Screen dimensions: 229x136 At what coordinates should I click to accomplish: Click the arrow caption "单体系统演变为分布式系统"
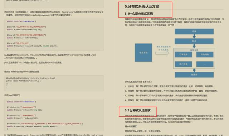[x=164, y=48]
